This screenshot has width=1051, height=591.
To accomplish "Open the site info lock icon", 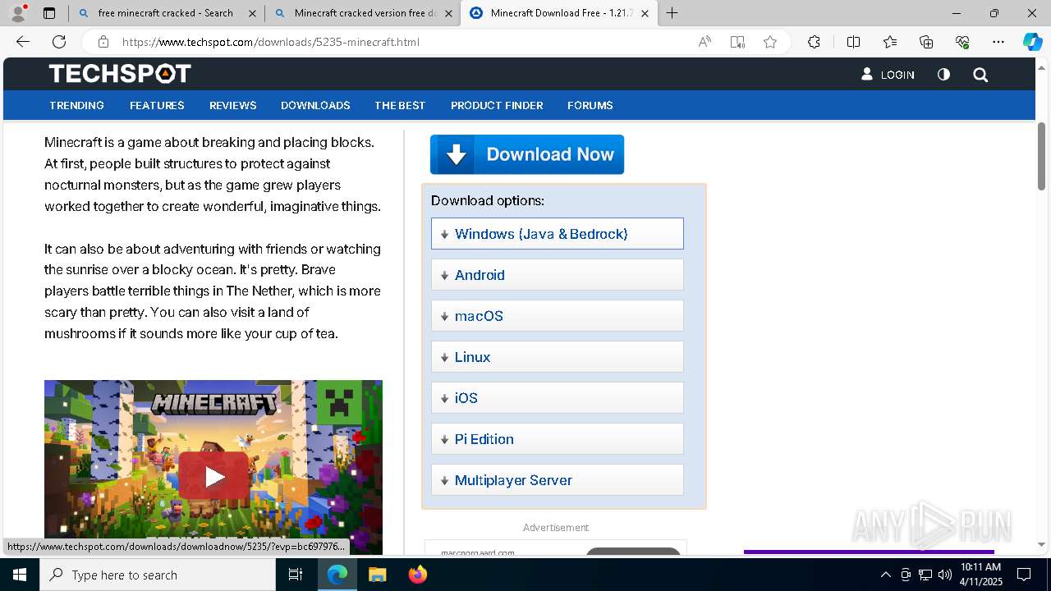I will click(x=103, y=42).
